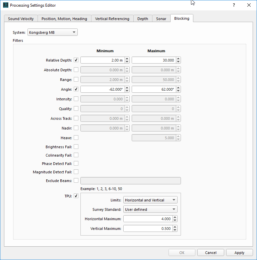
Task: Open the Vertical Referencing tab
Action: (112, 19)
